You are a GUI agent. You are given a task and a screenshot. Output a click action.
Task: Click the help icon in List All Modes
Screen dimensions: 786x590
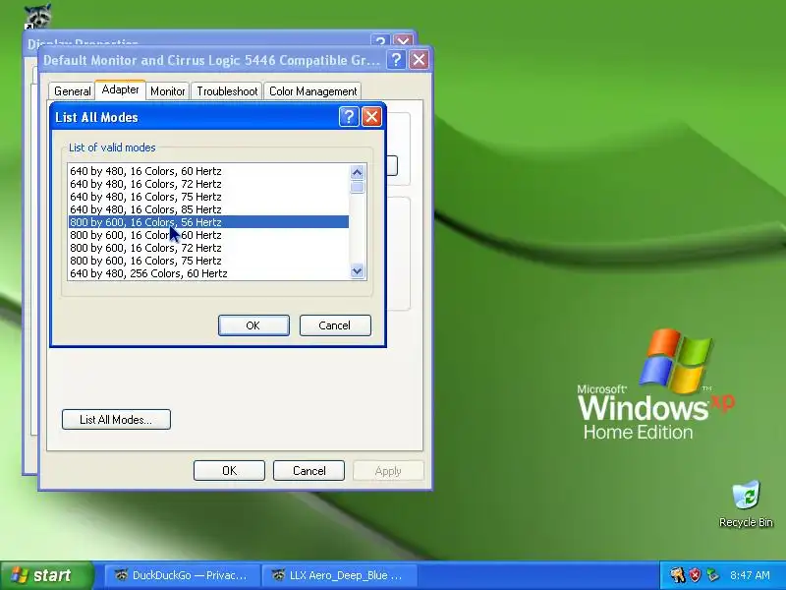[349, 117]
